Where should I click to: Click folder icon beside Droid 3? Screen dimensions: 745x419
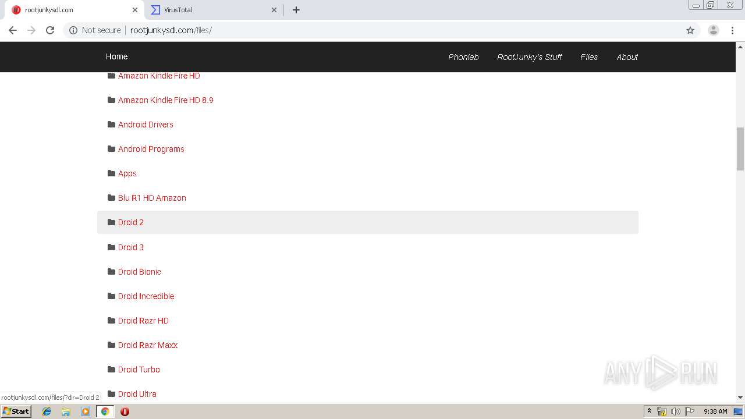111,247
